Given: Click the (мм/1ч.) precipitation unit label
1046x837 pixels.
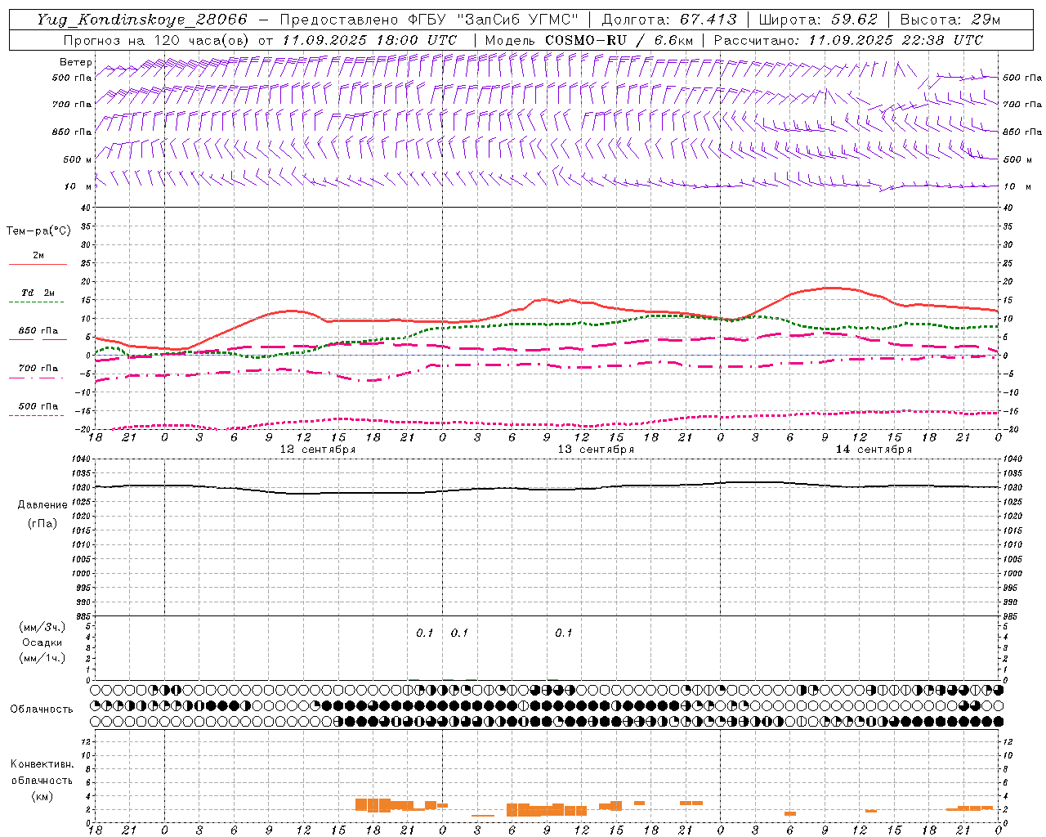Looking at the screenshot, I should click(x=42, y=657).
